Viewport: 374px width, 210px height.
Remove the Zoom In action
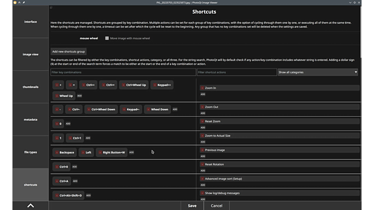click(203, 88)
